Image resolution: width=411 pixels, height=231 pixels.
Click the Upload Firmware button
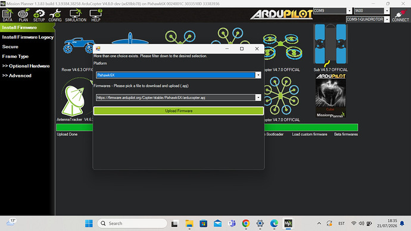tap(179, 111)
